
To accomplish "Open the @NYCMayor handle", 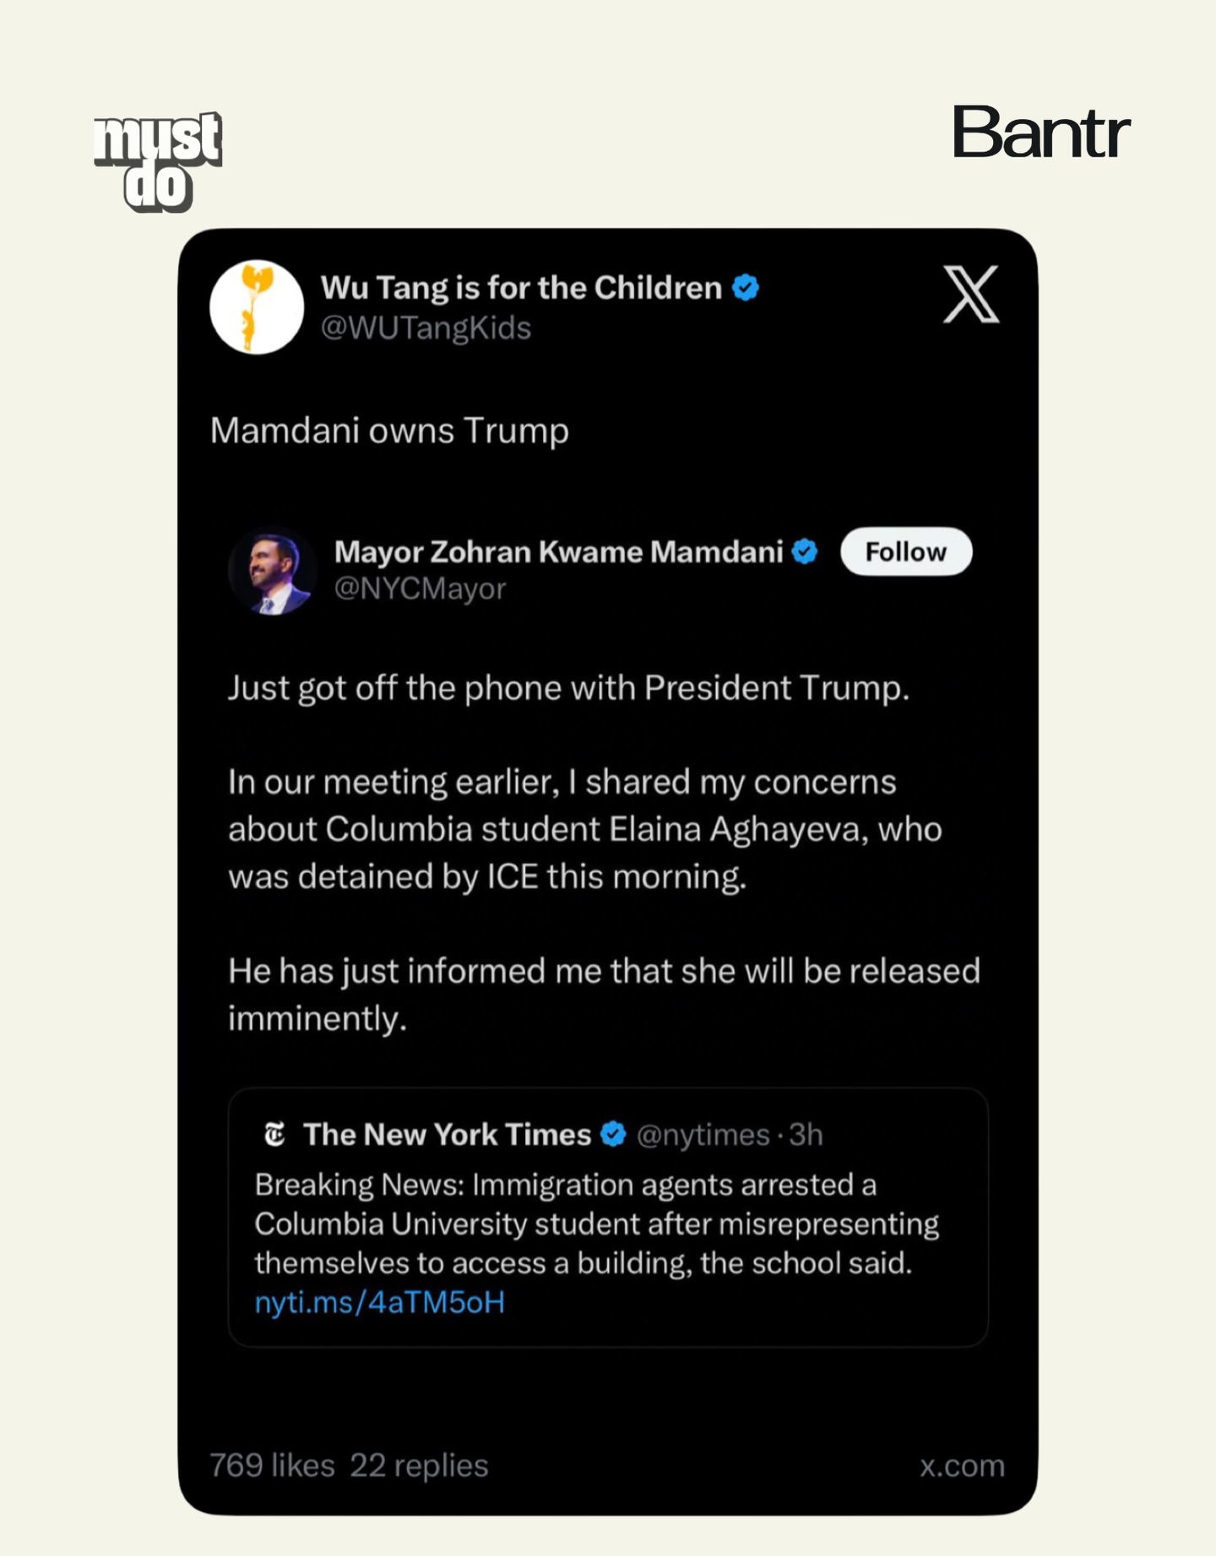I will click(x=420, y=588).
